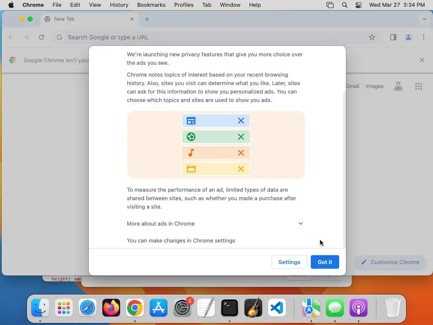Open the File menu
Viewport: 433px width, 325px height.
click(57, 5)
